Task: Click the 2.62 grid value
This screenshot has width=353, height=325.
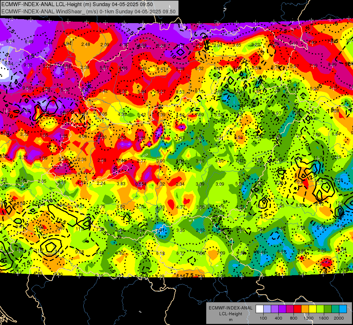Action: [x=200, y=230]
